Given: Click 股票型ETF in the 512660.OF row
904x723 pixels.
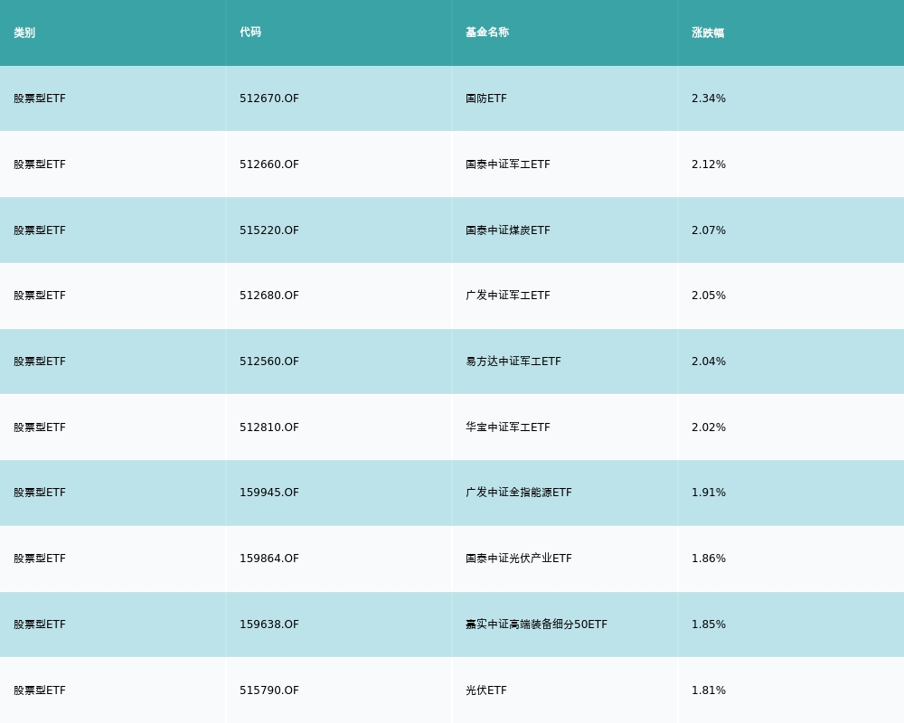Looking at the screenshot, I should tap(40, 164).
